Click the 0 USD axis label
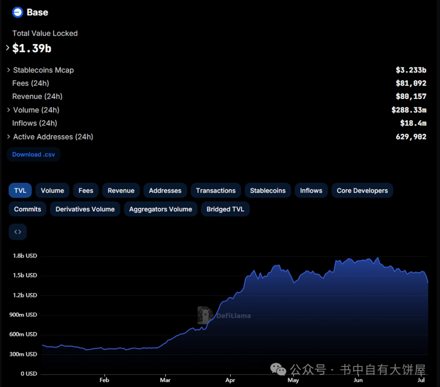This screenshot has width=440, height=387. [x=29, y=374]
